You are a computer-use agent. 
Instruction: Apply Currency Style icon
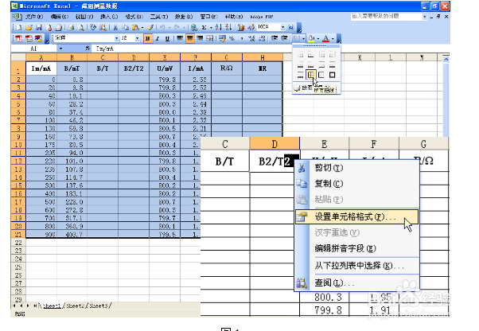pos(222,38)
